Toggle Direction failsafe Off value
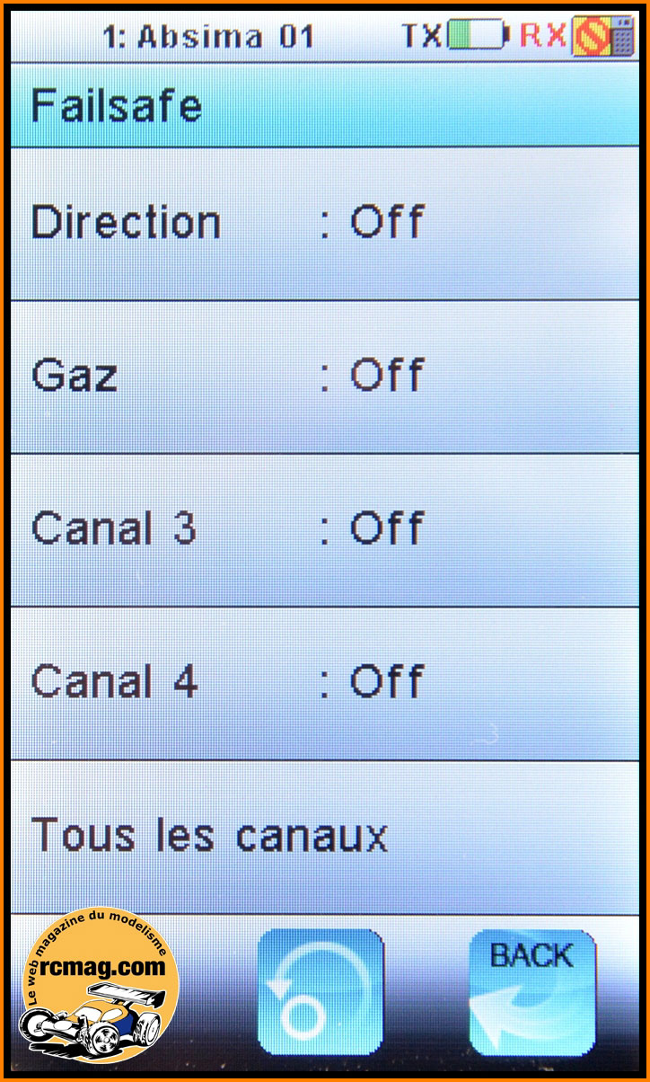Viewport: 650px width, 1082px height. coord(386,222)
